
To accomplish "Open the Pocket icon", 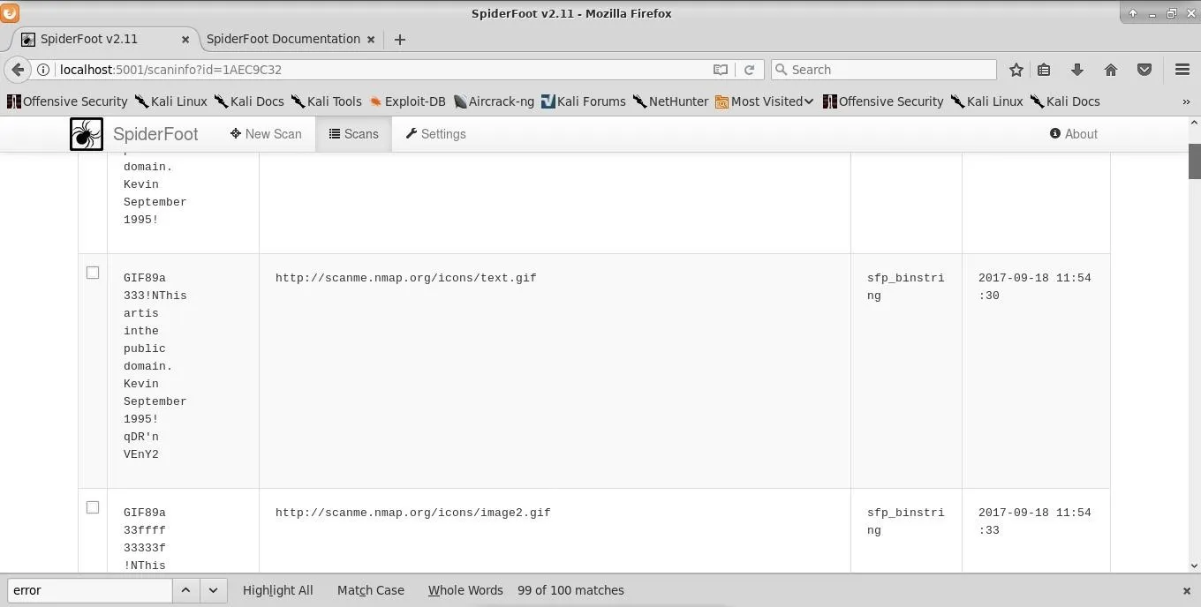I will coord(1144,70).
